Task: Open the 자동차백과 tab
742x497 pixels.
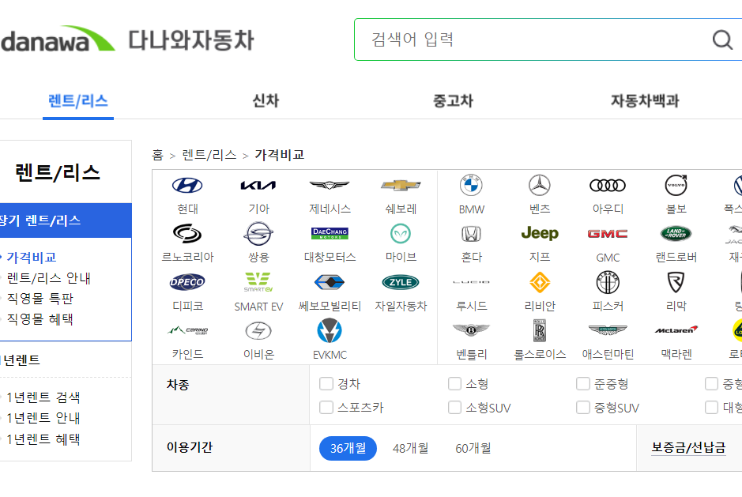Action: point(645,100)
